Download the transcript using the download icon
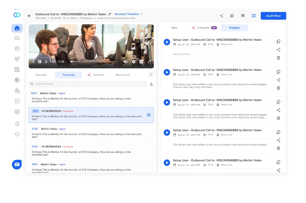This screenshot has height=203, width=306. click(151, 84)
